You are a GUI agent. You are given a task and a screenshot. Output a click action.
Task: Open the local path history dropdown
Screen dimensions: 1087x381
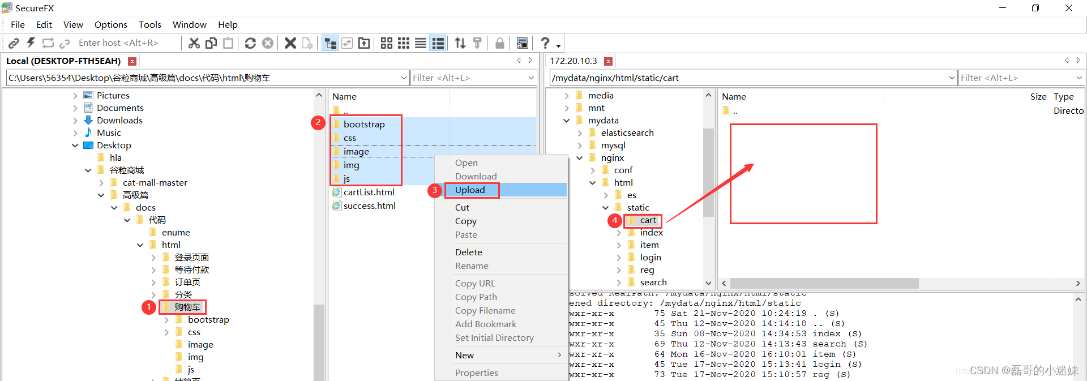404,78
